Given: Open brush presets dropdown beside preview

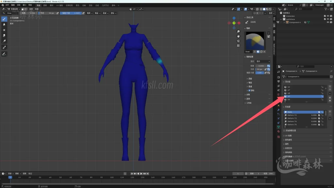Looking at the screenshot, I should point(269,33).
